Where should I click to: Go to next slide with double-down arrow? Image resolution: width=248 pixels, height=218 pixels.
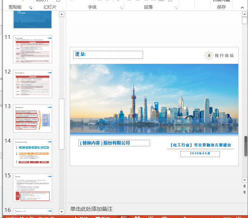244,192
